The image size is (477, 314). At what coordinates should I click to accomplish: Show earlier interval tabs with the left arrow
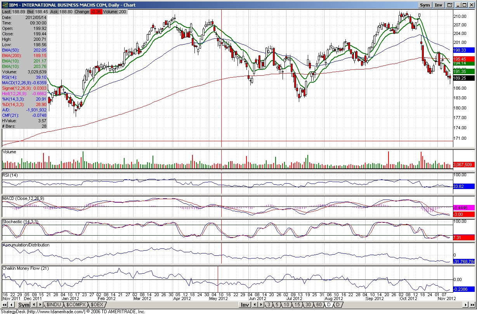tap(255, 305)
